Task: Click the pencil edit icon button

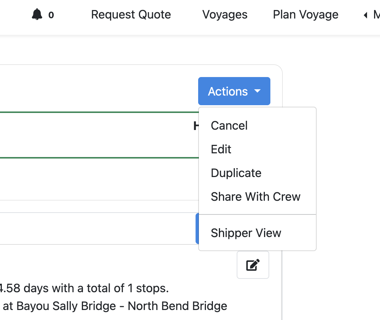Action: (253, 265)
